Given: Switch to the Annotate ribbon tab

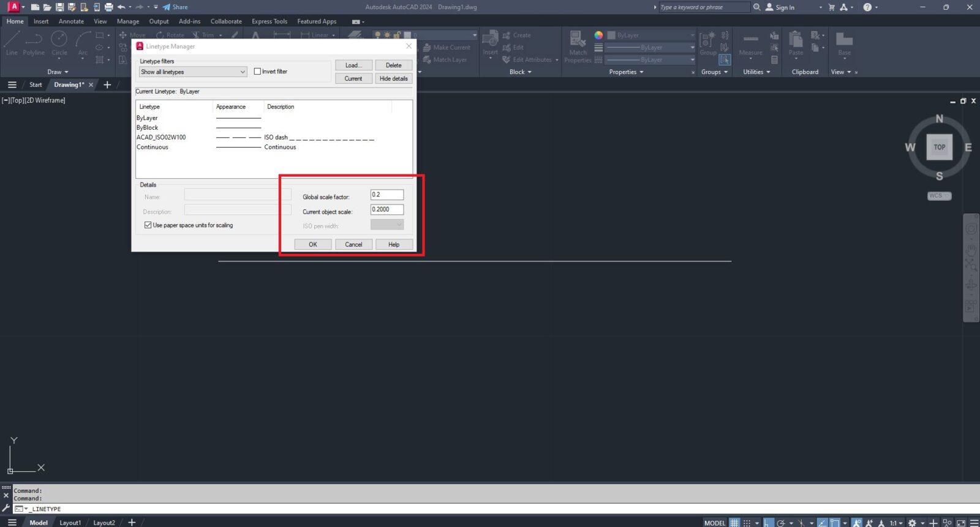Looking at the screenshot, I should pyautogui.click(x=71, y=21).
